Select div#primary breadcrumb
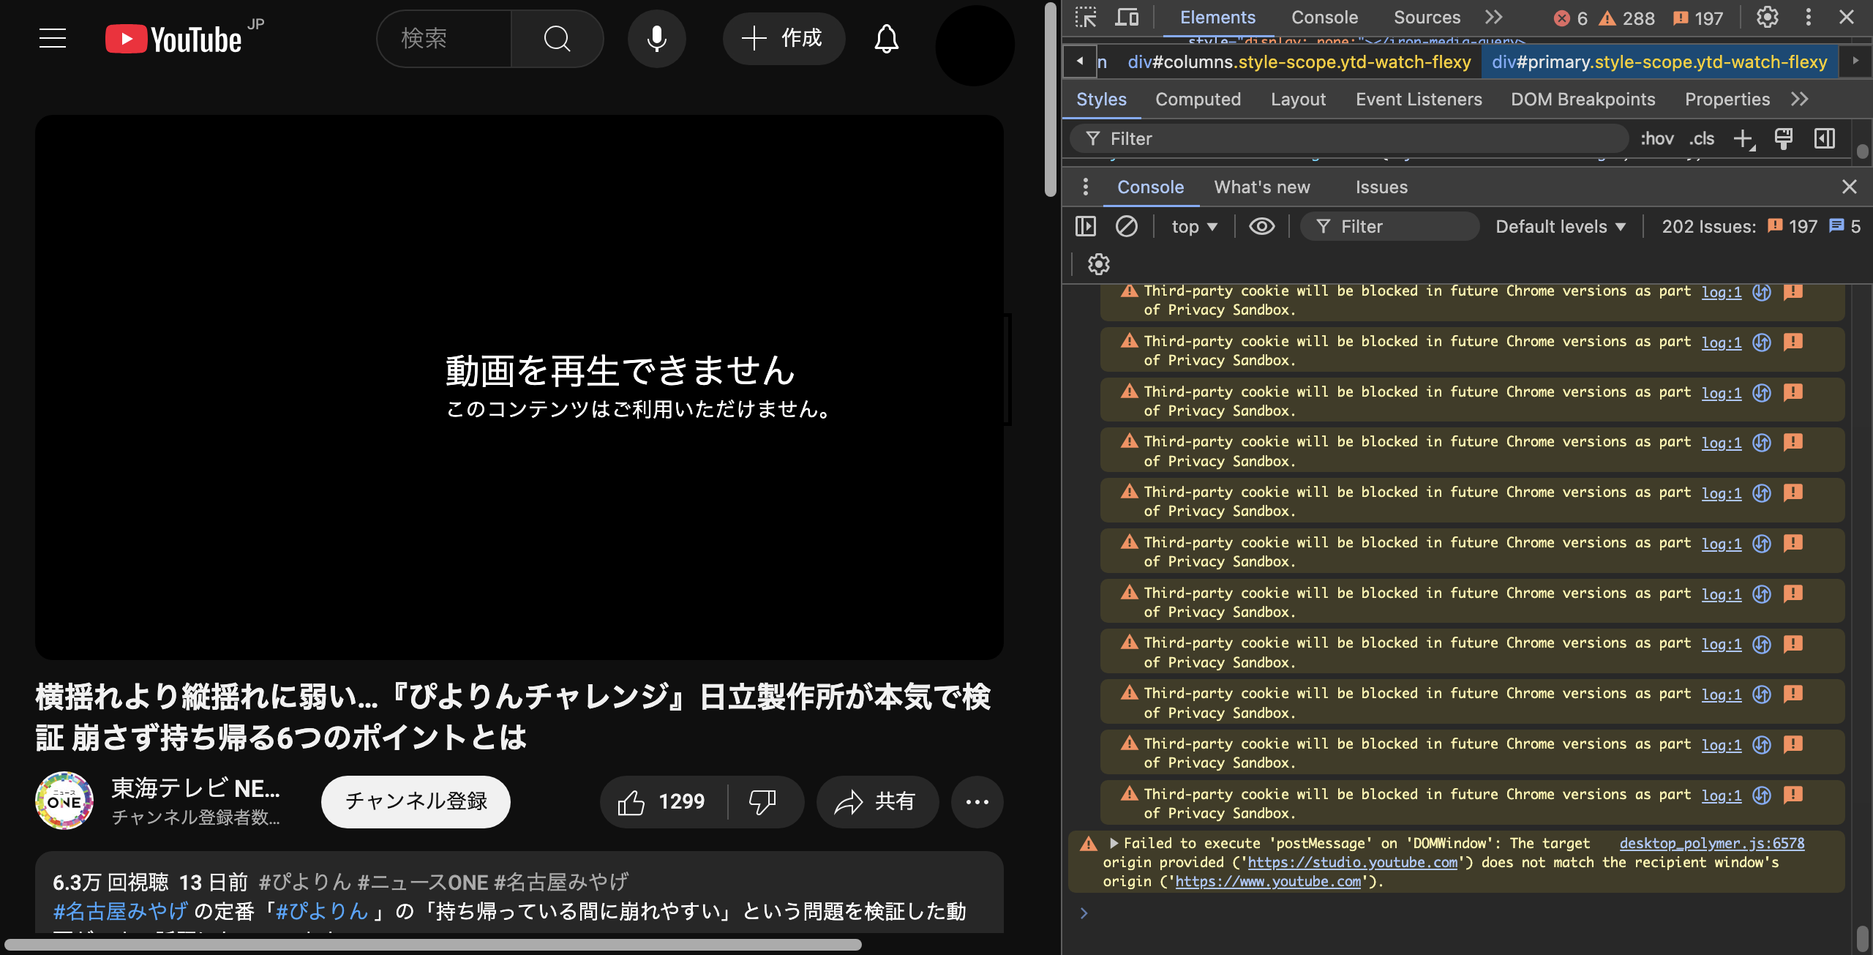Screen dimensions: 1873x955 (x=1659, y=62)
